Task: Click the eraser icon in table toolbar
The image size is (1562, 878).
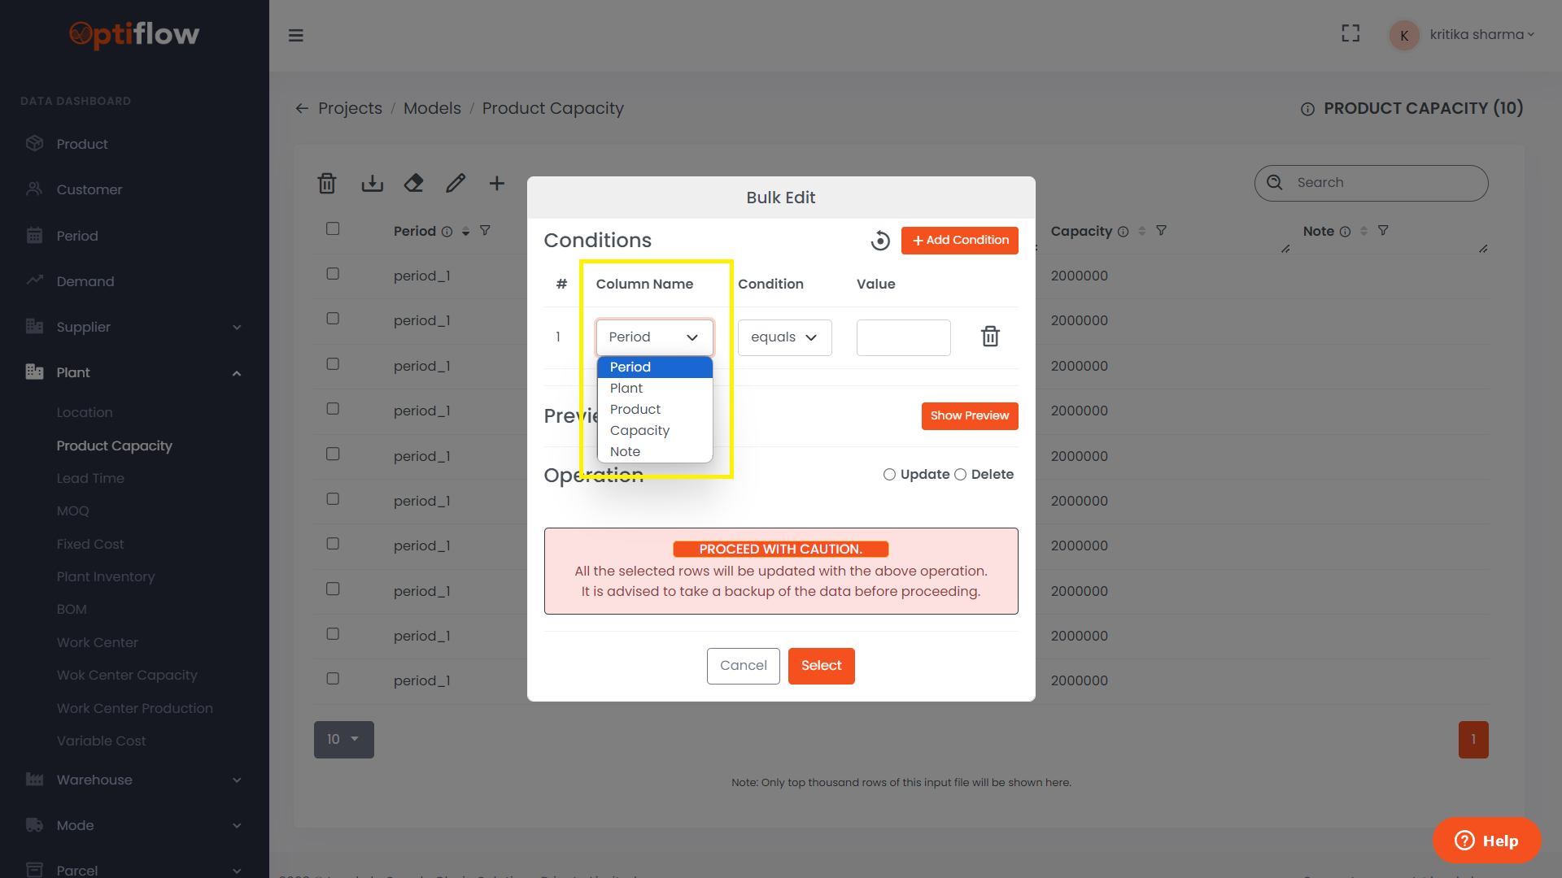Action: (x=413, y=184)
